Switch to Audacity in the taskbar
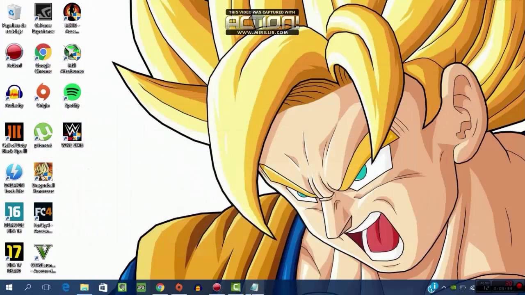Image resolution: width=525 pixels, height=295 pixels. coord(198,287)
